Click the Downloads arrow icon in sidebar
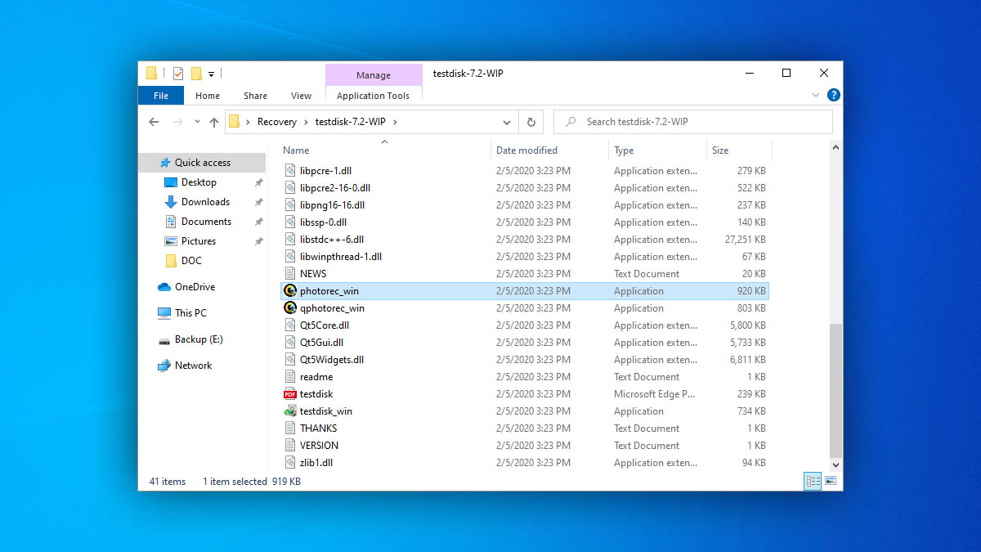The width and height of the screenshot is (981, 552). (x=171, y=202)
